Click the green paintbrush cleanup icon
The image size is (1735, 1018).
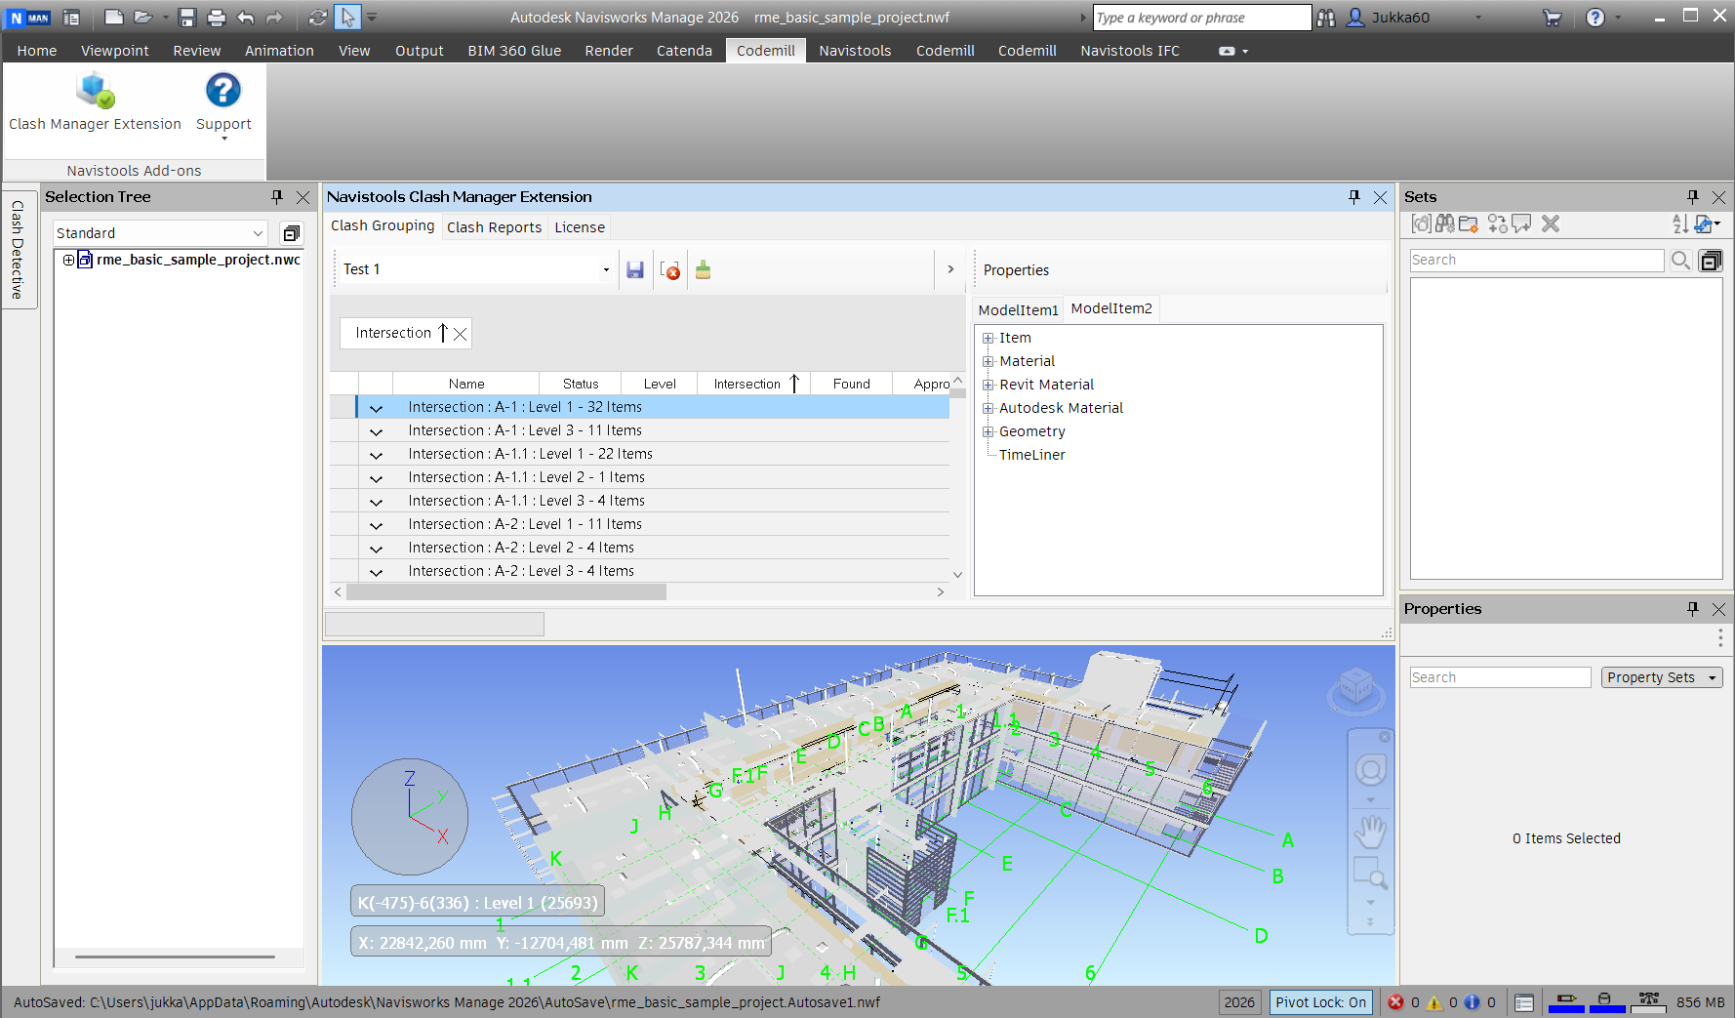coord(703,270)
